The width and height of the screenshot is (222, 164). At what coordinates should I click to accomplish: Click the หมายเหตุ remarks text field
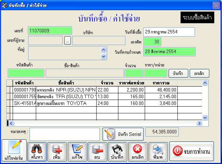[65, 134]
